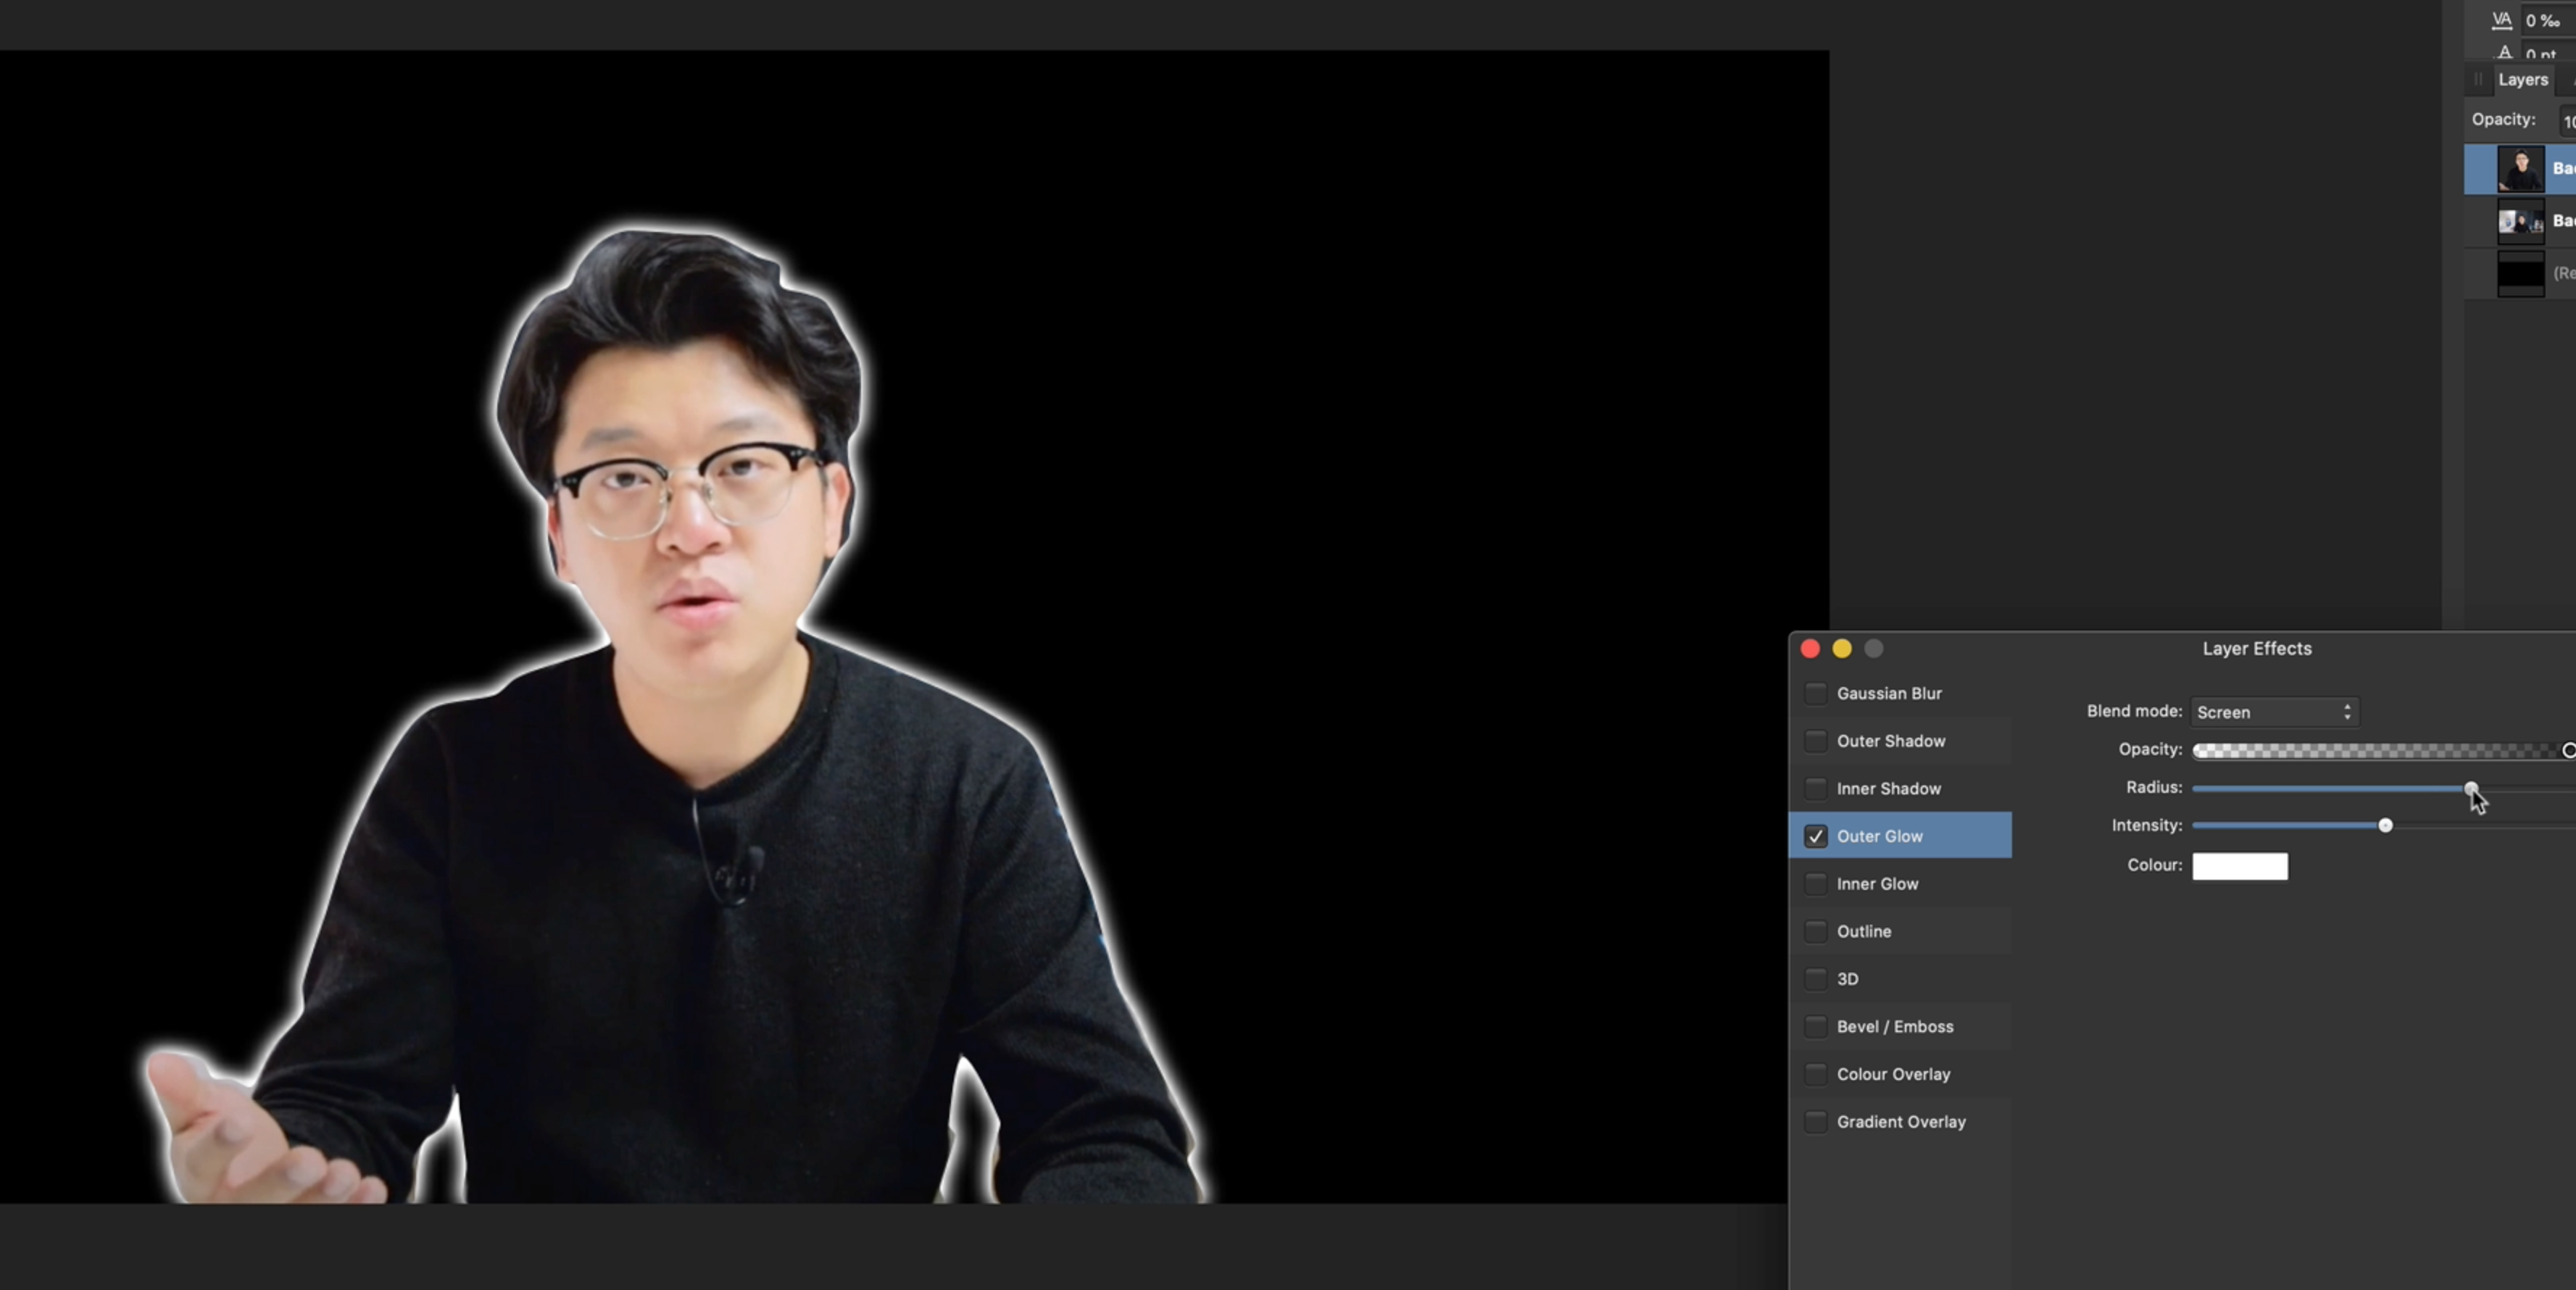This screenshot has height=1290, width=2576.
Task: Enable the Gaussian Blur effect checkbox
Action: tap(1816, 693)
